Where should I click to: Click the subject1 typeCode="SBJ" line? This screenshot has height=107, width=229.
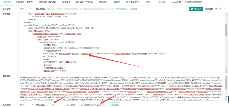click(x=47, y=40)
